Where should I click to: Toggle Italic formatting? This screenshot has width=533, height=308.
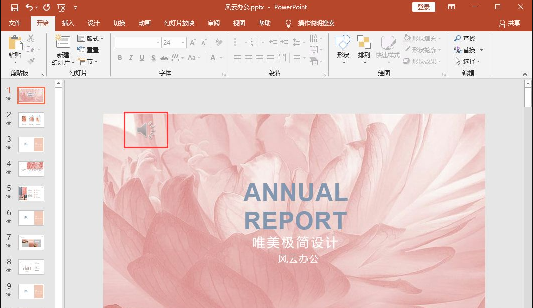click(131, 58)
